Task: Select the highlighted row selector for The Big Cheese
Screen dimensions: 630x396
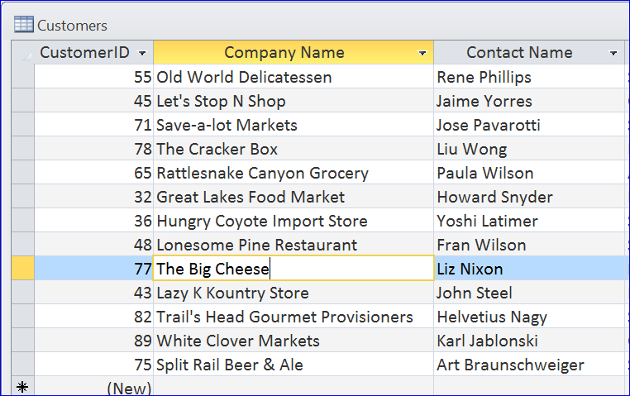Action: pos(23,268)
